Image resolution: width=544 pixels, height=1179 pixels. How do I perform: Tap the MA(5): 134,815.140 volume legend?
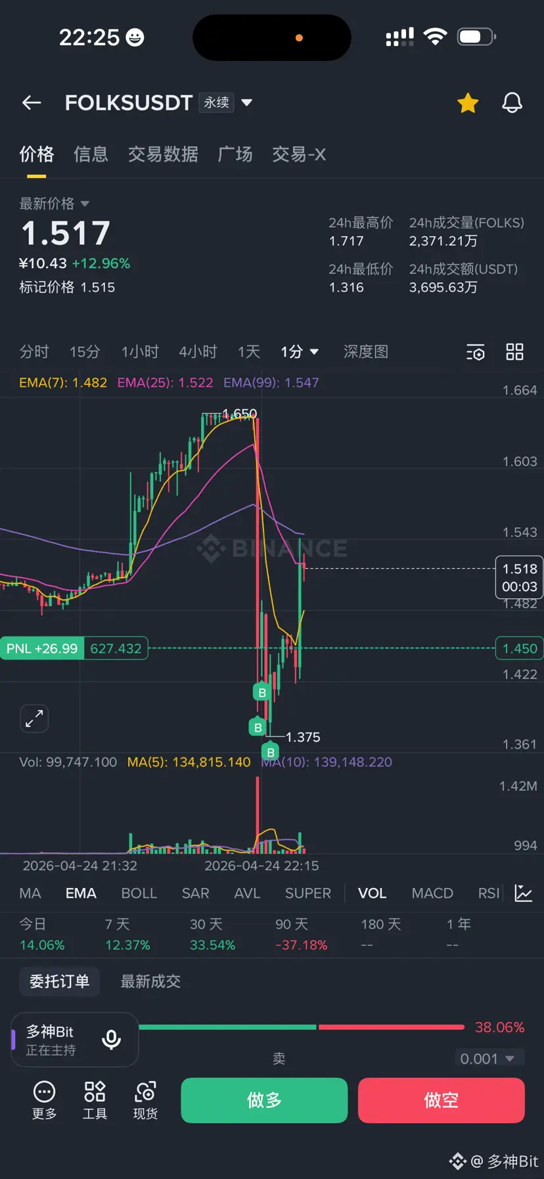[189, 762]
